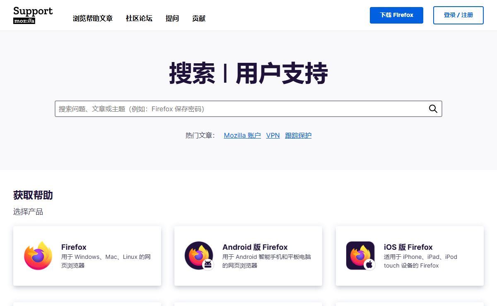Open 贡献 menu item
The width and height of the screenshot is (497, 306).
point(199,18)
